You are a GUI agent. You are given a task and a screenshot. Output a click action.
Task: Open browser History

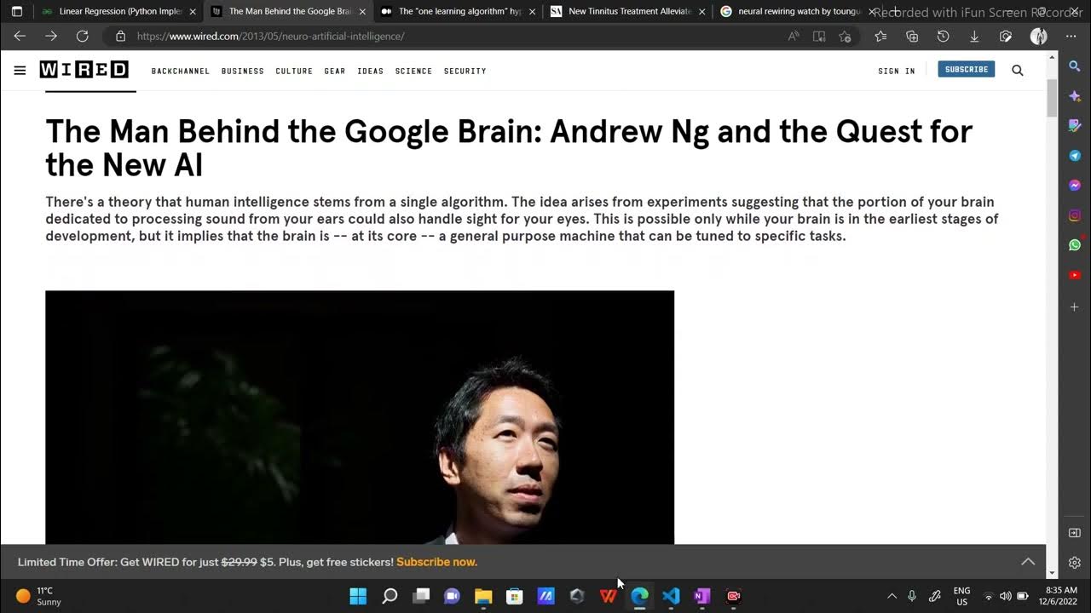tap(943, 37)
